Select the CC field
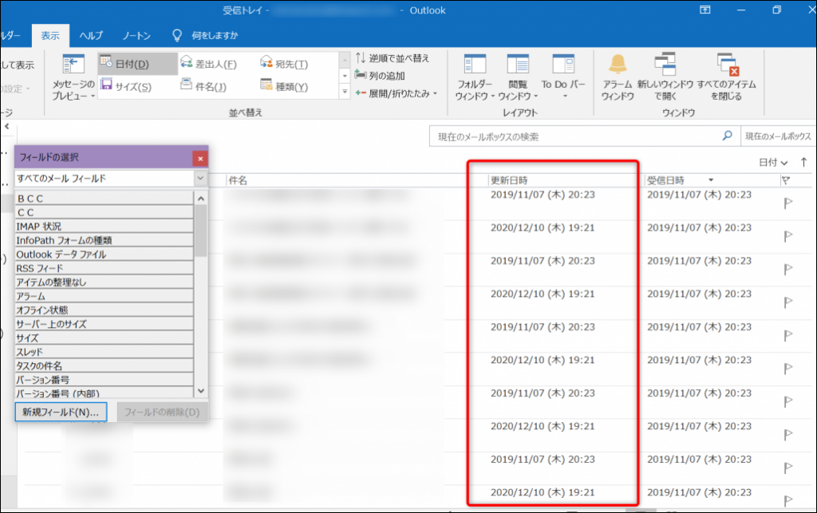 [105, 212]
